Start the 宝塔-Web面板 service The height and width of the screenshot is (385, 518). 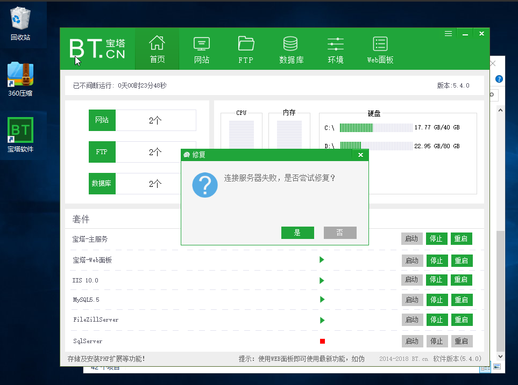tap(412, 260)
